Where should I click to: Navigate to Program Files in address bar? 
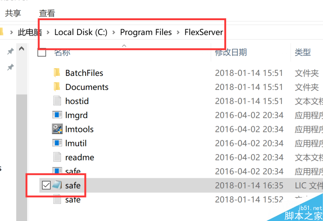[x=146, y=32]
